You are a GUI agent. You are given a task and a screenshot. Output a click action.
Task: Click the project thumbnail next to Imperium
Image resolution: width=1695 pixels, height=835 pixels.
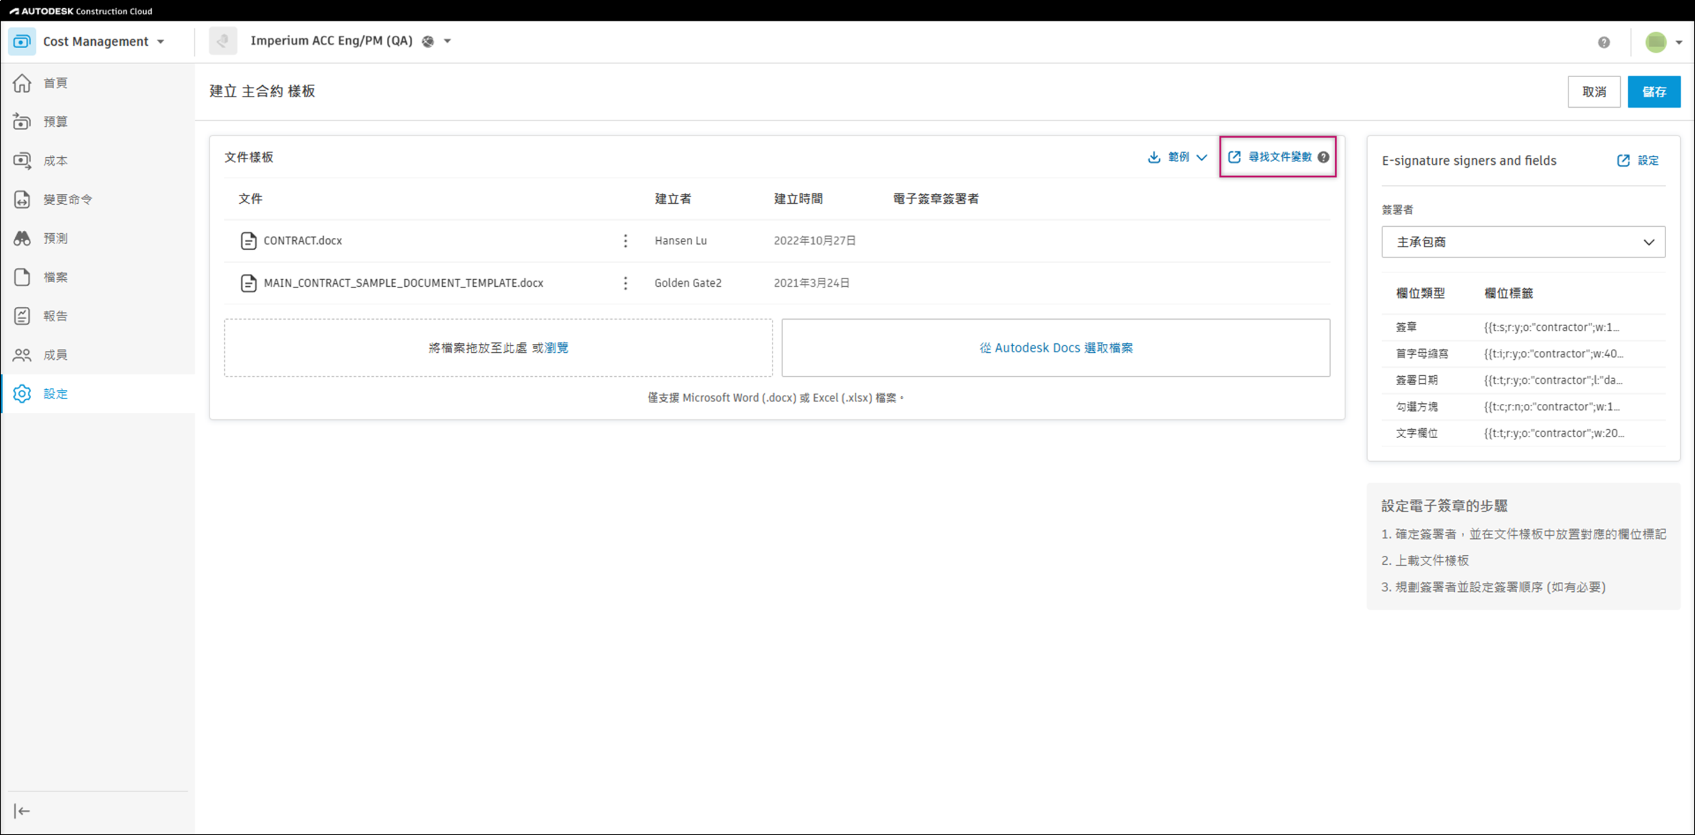click(x=223, y=41)
